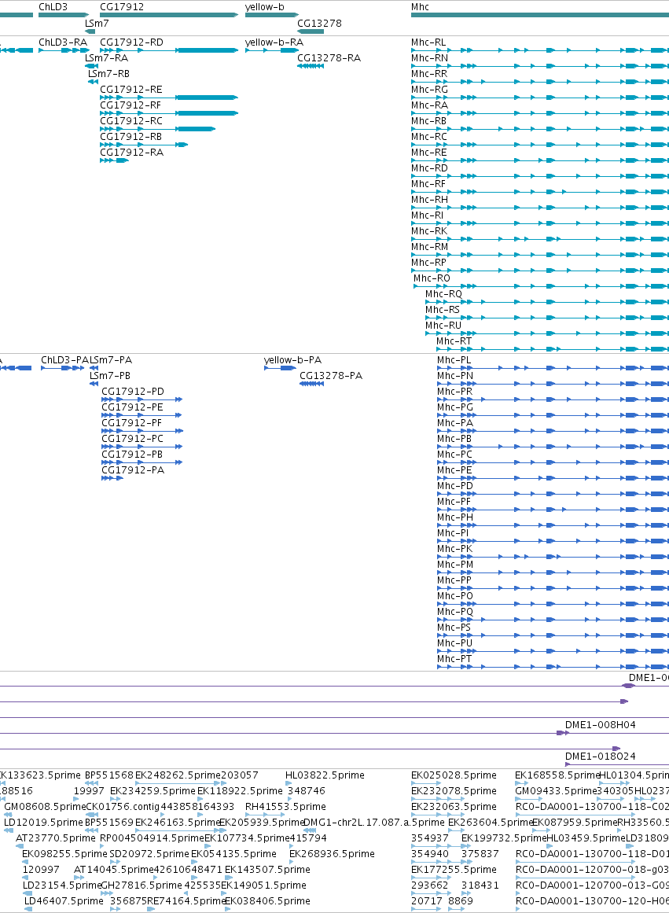The width and height of the screenshot is (669, 913).
Task: Click EST AT23770.5prime
Action: (x=56, y=838)
